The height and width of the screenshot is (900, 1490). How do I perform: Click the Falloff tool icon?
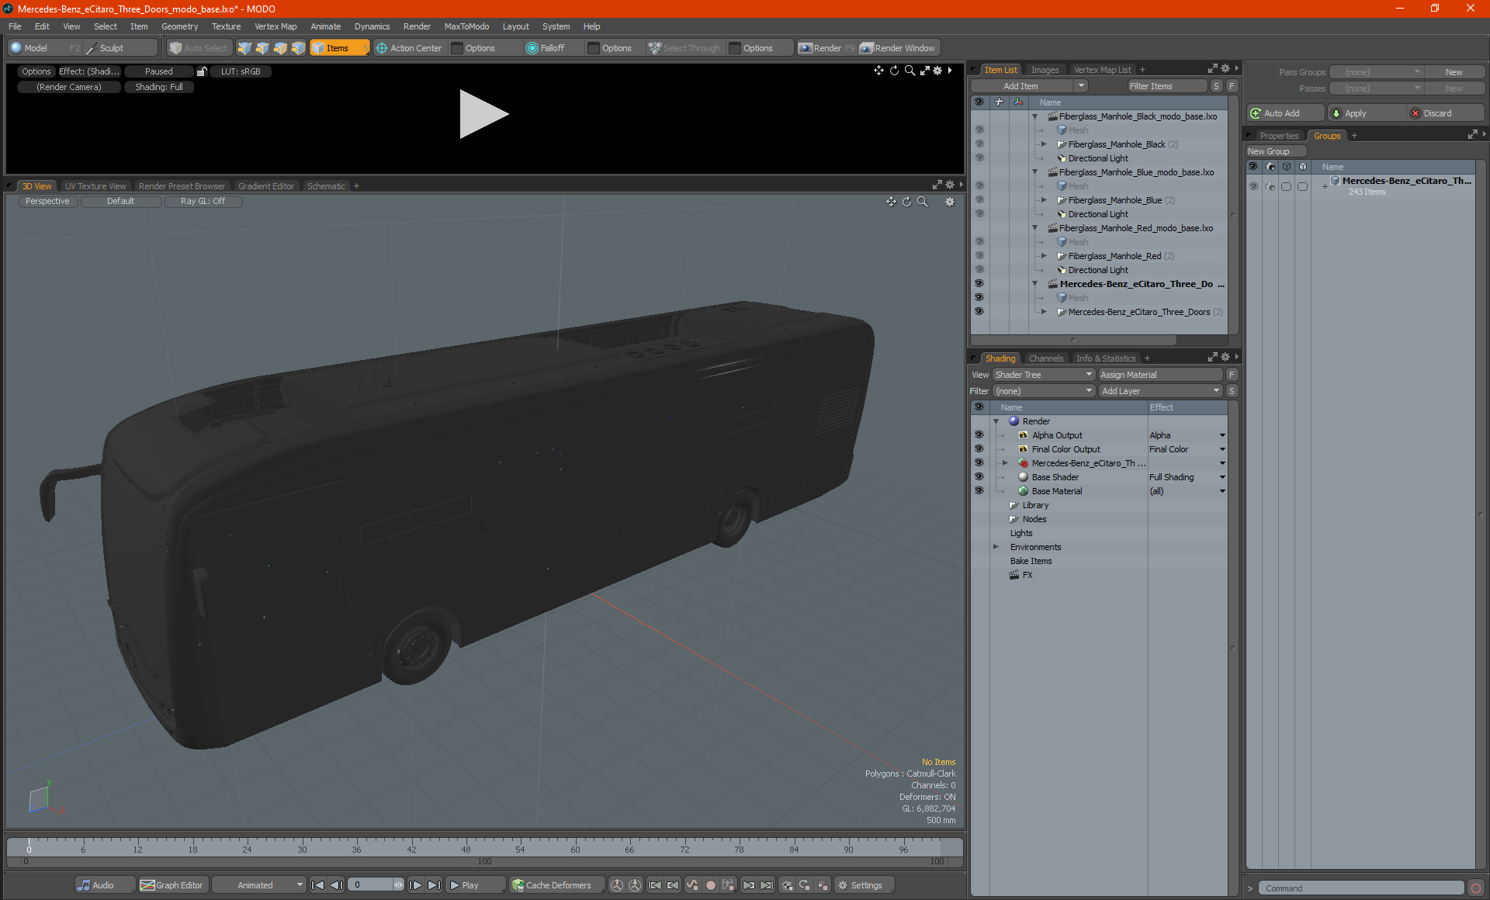532,48
